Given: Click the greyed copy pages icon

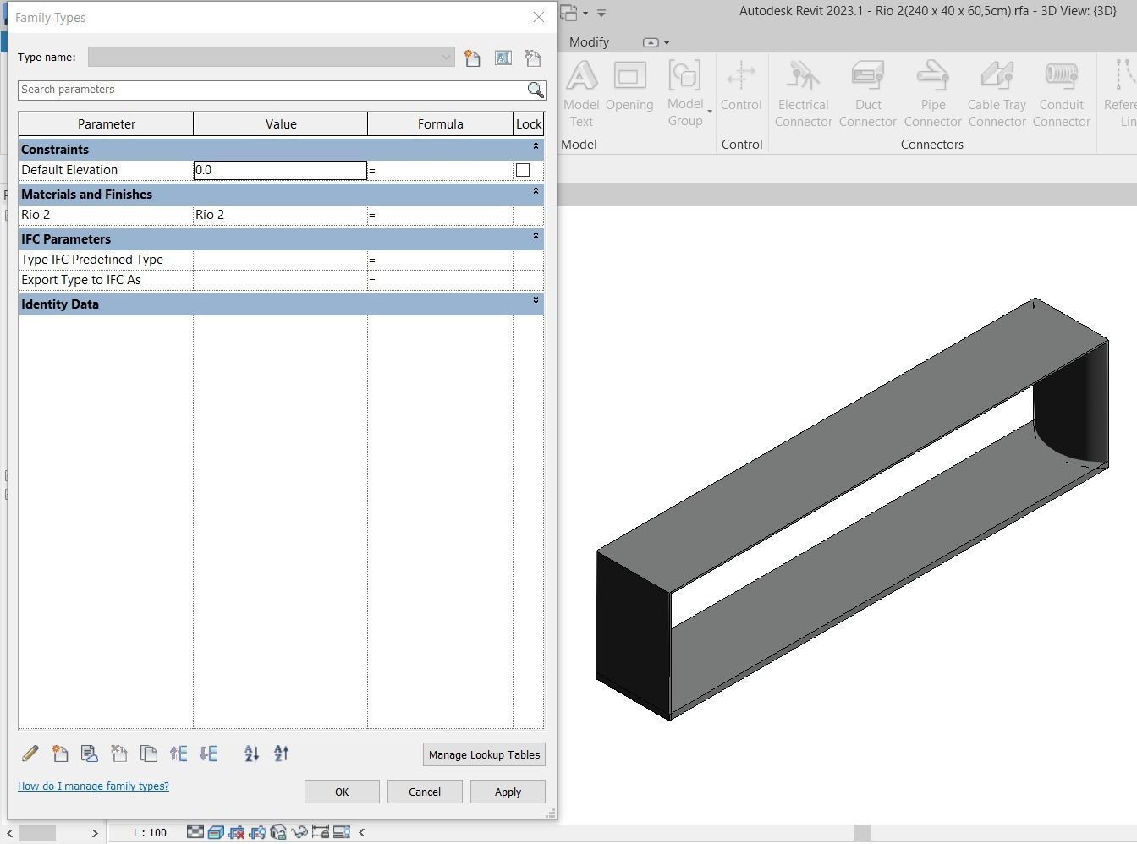Looking at the screenshot, I should coord(149,753).
